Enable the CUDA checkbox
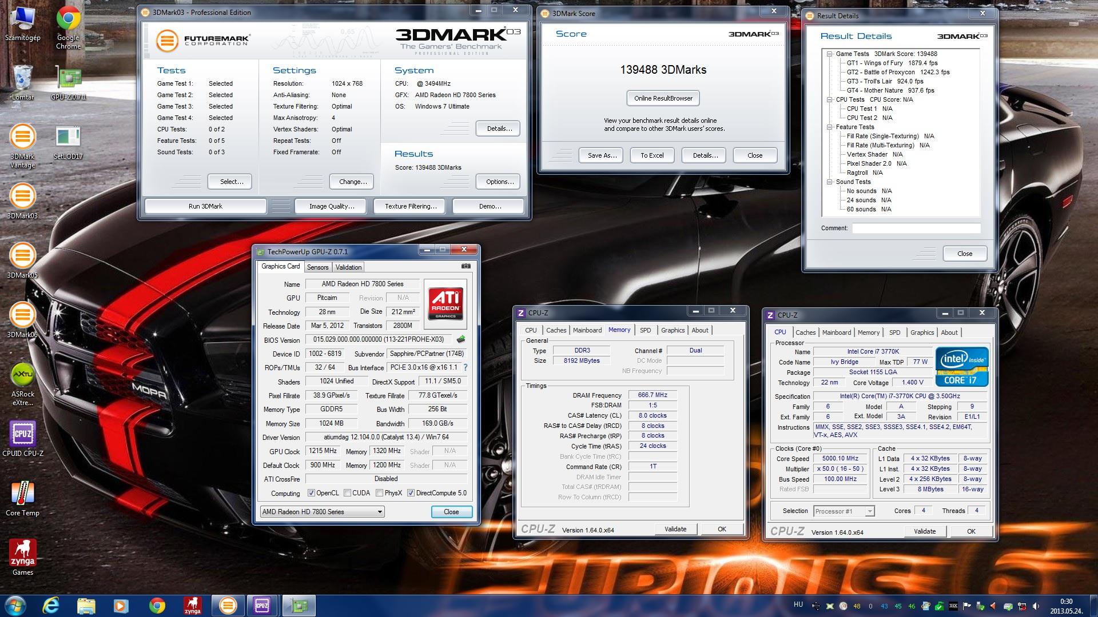This screenshot has height=617, width=1098. pos(347,493)
